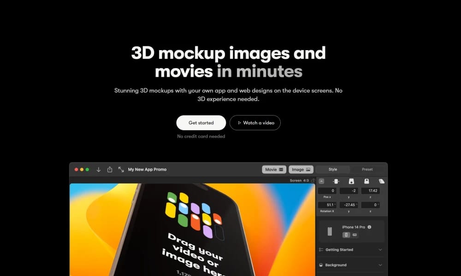
Task: Click the Rotation X field showing 51.1
Action: pyautogui.click(x=327, y=205)
